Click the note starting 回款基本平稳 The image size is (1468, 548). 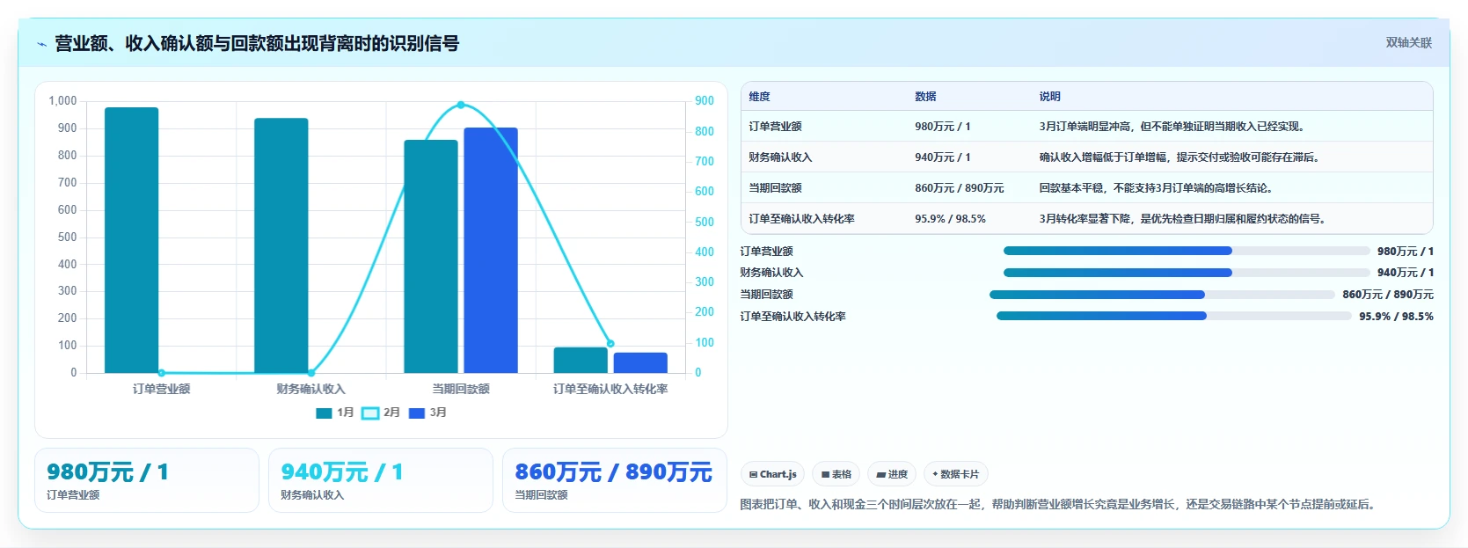[x=1158, y=188]
